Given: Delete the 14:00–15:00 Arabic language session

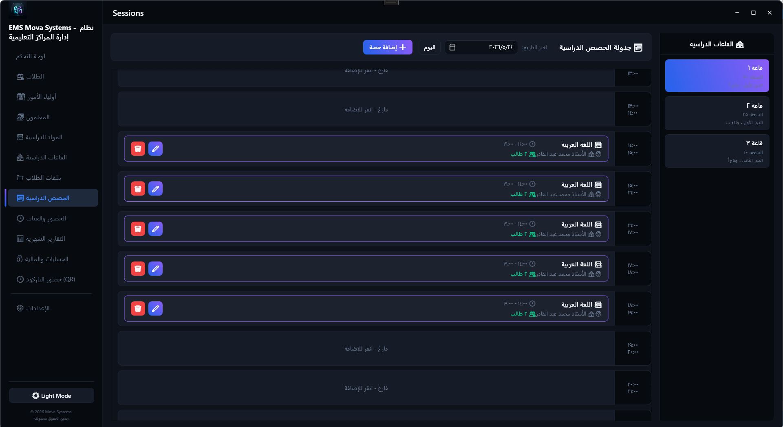Looking at the screenshot, I should pyautogui.click(x=138, y=149).
